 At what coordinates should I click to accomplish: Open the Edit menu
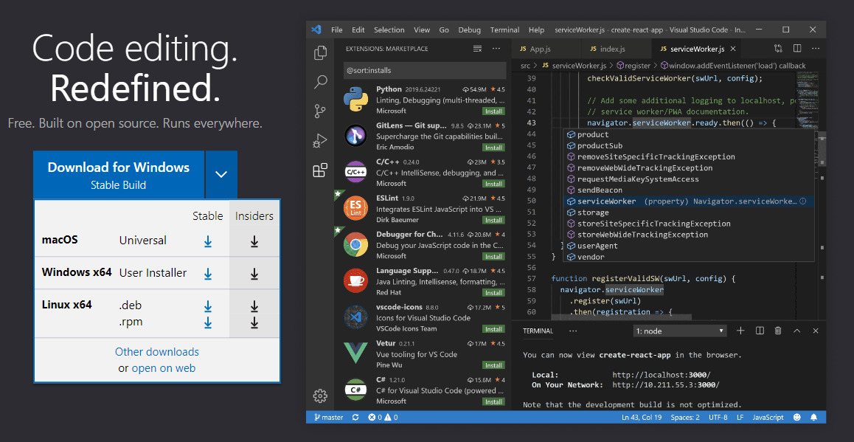tap(358, 30)
